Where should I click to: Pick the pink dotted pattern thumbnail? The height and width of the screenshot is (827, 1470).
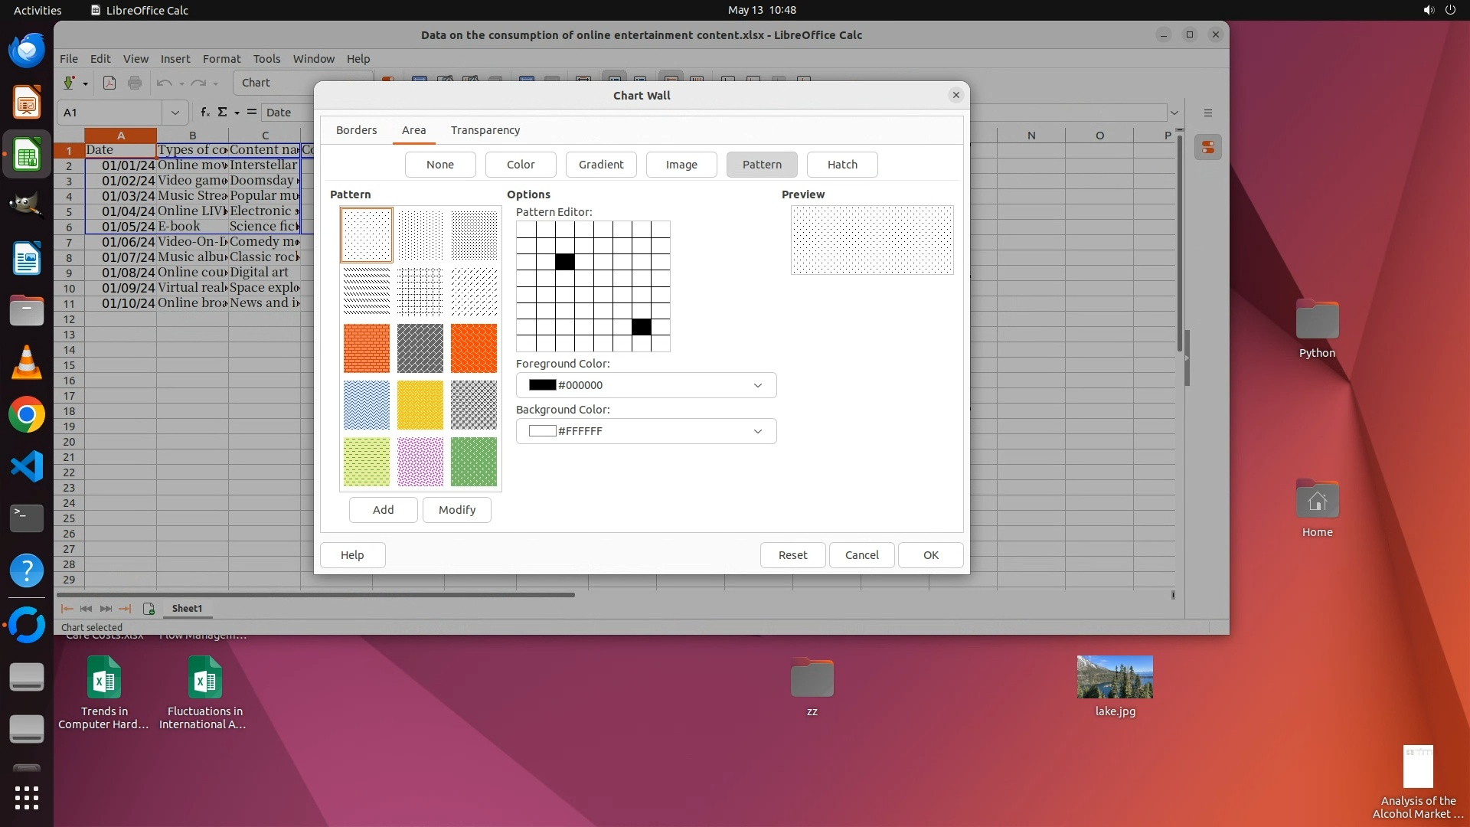pos(420,462)
